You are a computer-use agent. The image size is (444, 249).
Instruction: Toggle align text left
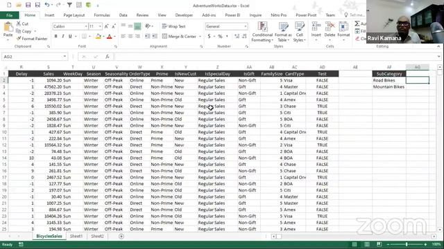[123, 37]
